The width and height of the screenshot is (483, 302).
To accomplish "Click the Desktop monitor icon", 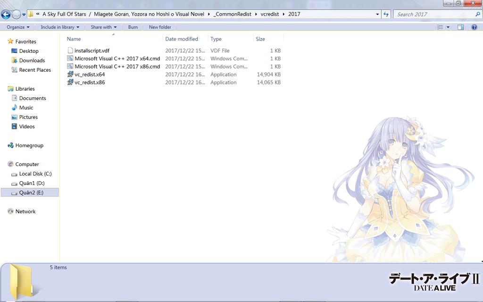I will (14, 51).
